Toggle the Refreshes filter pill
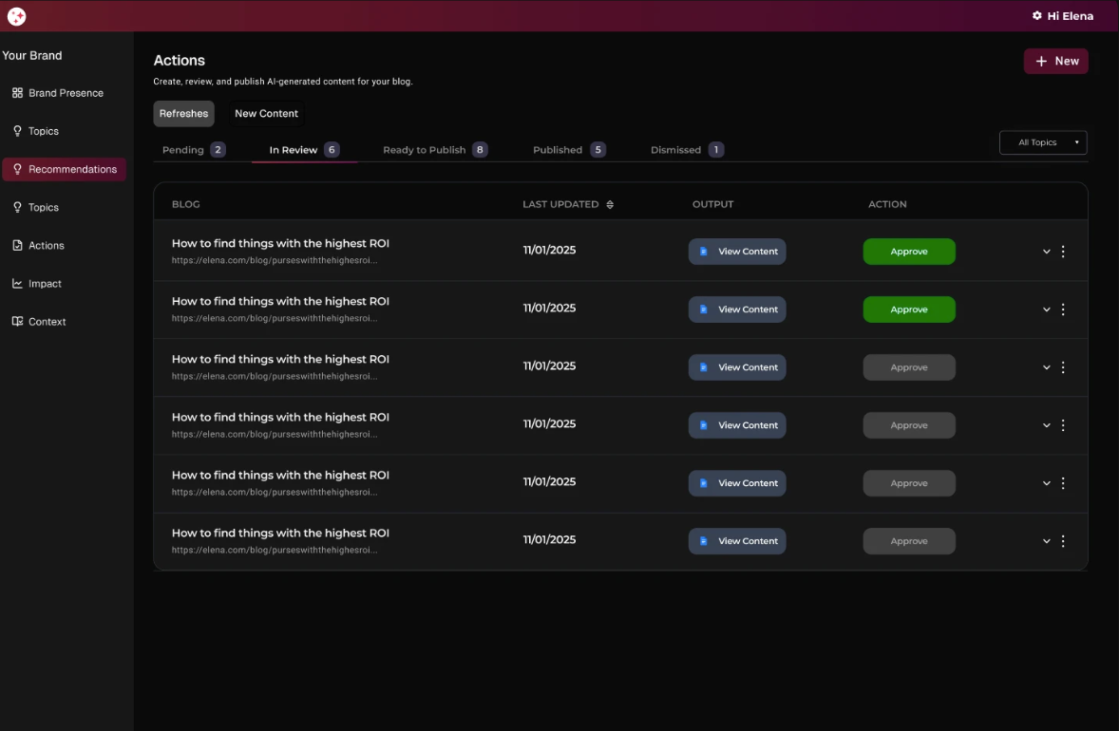Image resolution: width=1119 pixels, height=731 pixels. click(x=183, y=113)
